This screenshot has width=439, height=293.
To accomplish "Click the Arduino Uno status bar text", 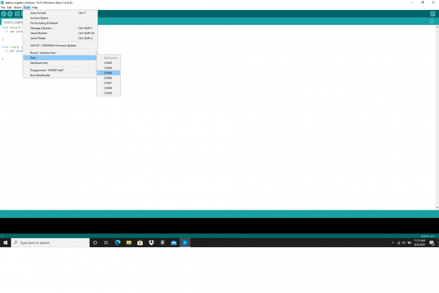I will [427, 236].
